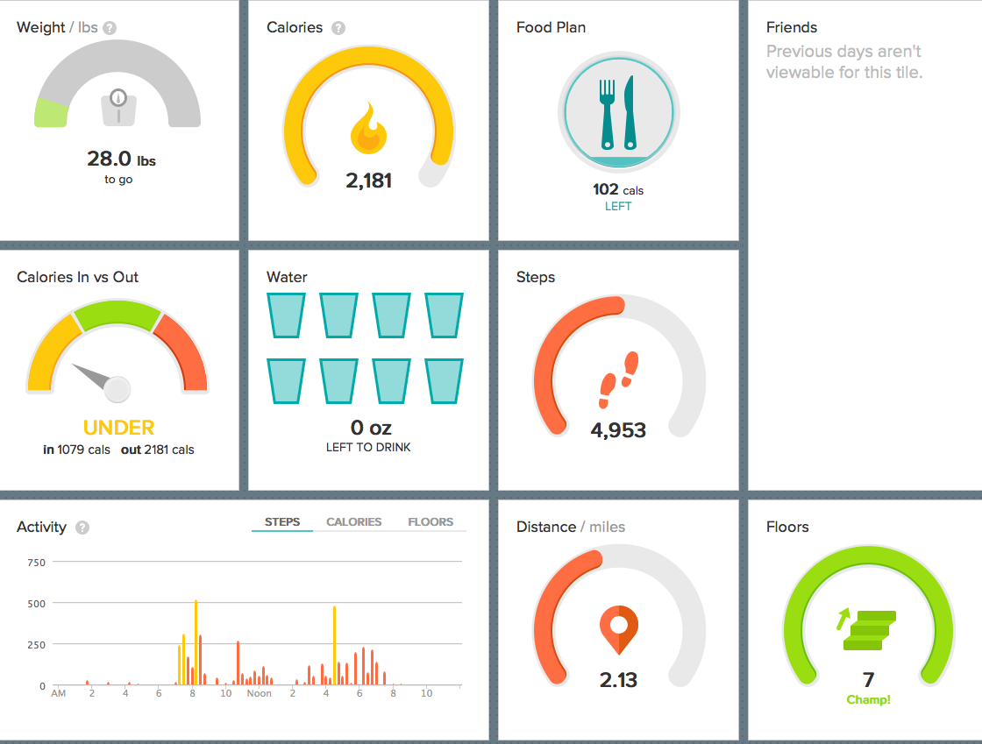Switch to the STEPS tab in Activity
982x744 pixels.
click(281, 522)
